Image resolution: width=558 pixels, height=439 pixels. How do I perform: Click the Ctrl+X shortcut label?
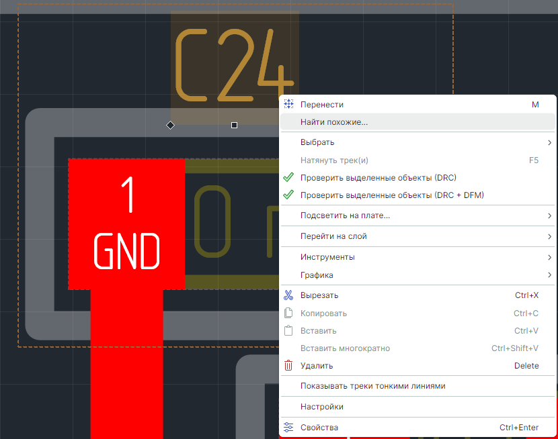(x=526, y=295)
